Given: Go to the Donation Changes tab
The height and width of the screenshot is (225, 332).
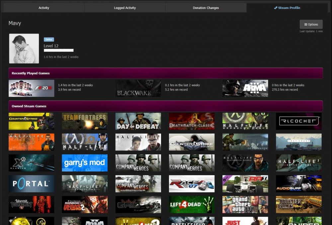Looking at the screenshot, I should tap(206, 8).
